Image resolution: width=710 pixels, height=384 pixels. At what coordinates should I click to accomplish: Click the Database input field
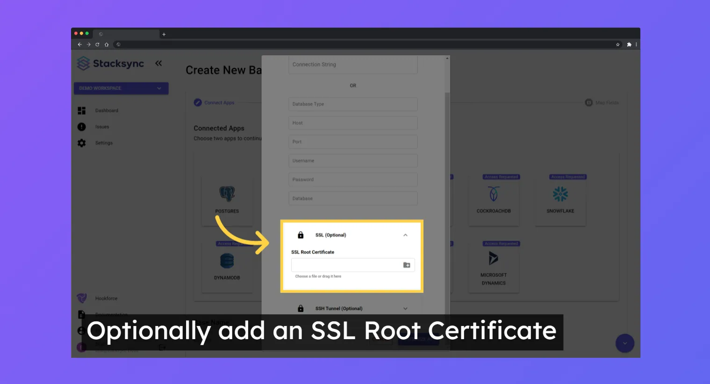click(353, 199)
